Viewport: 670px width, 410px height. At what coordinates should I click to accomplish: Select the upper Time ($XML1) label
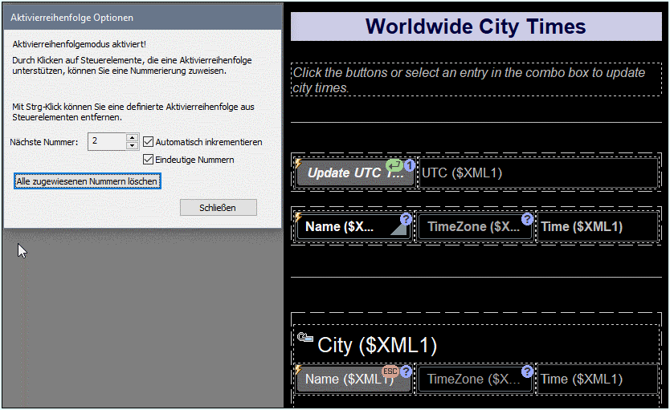[x=596, y=227]
